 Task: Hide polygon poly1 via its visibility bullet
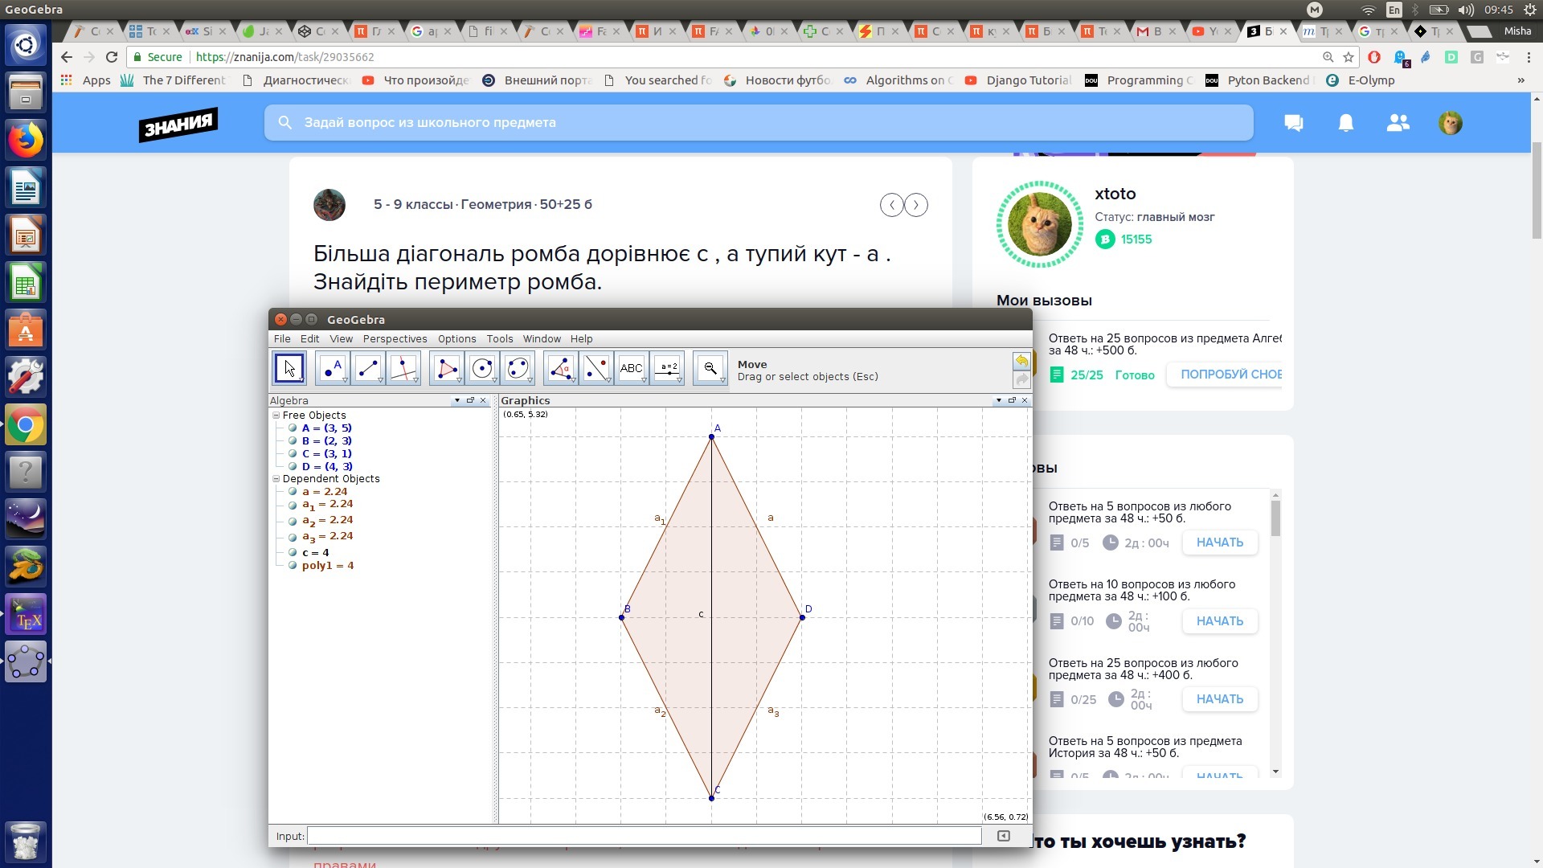pyautogui.click(x=293, y=566)
